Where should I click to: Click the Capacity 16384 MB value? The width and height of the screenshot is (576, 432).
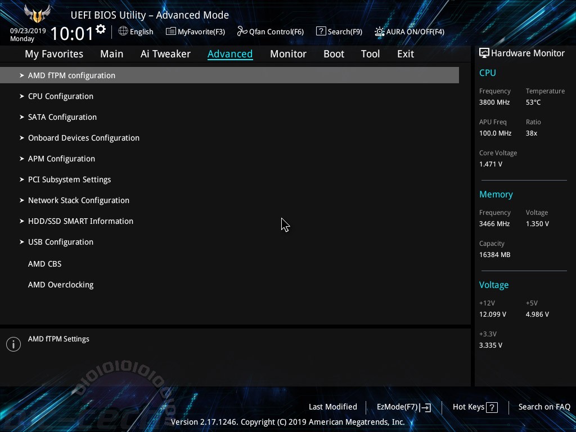click(495, 255)
